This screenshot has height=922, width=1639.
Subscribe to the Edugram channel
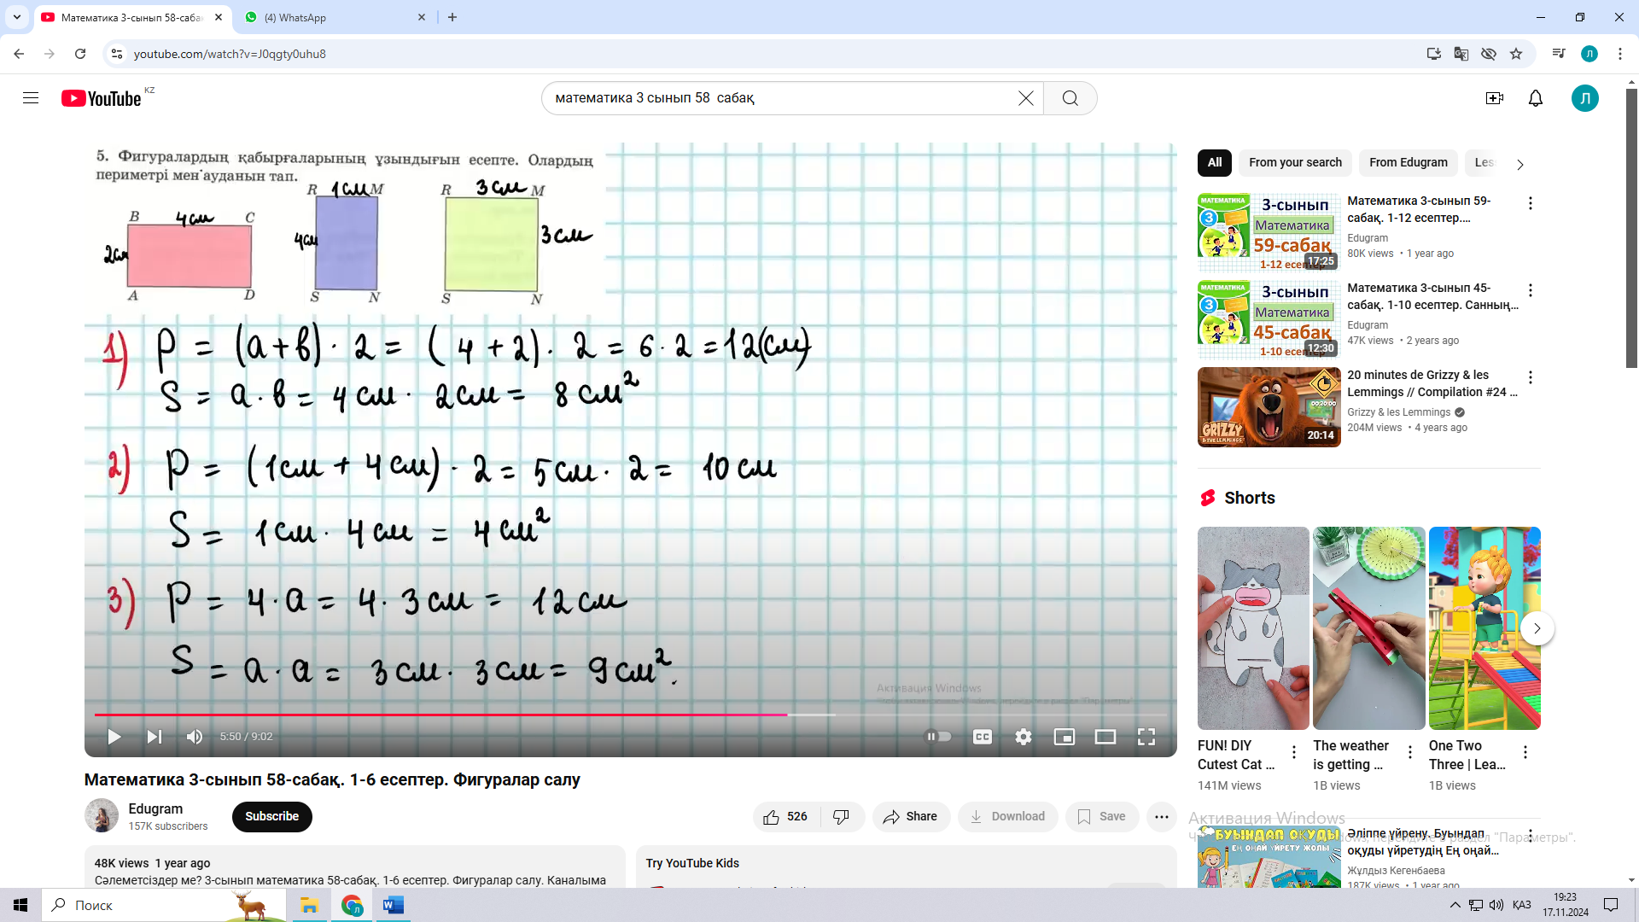click(x=271, y=816)
